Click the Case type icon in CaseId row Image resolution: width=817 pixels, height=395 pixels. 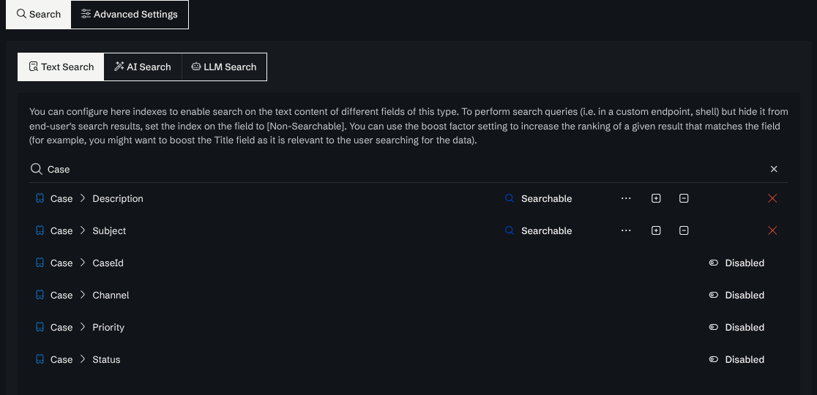[x=40, y=263]
